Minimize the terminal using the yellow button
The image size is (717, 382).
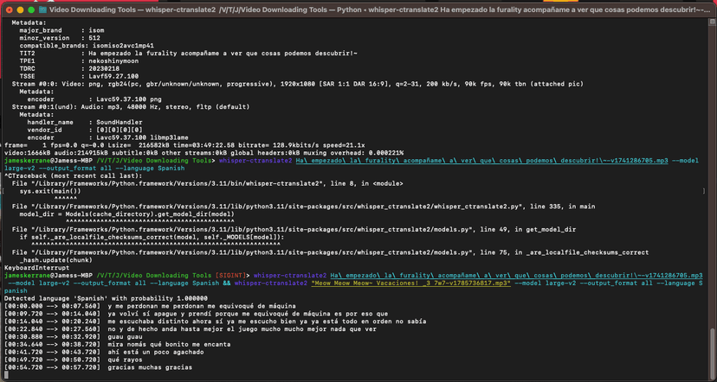click(20, 10)
